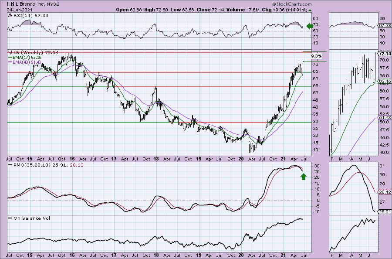392x259 pixels.
Task: Click the 'Chg +9.36 (+14.91%)' readout
Action: (284, 10)
